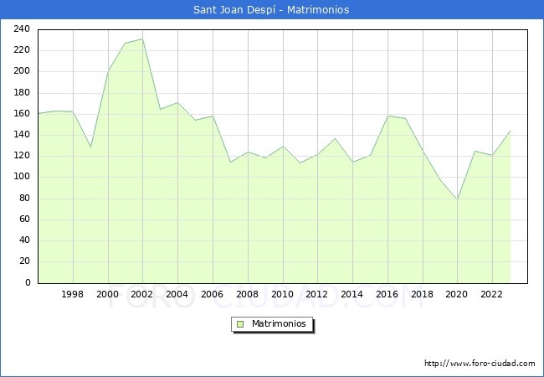
Task: Click the 2016 data point on the line
Action: tap(387, 116)
